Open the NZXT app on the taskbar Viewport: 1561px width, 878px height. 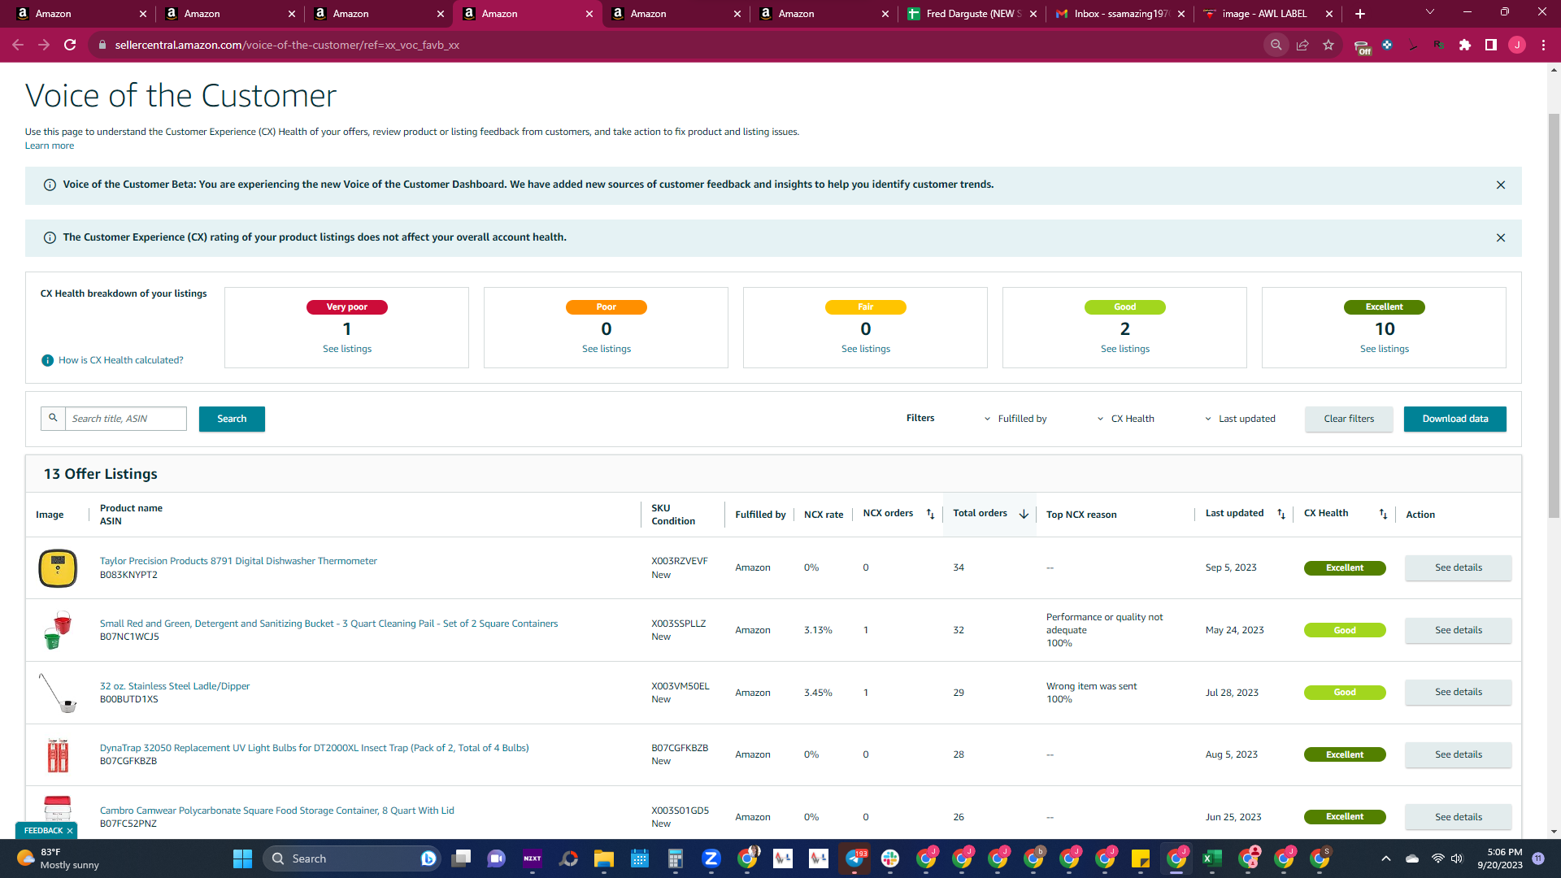[533, 858]
